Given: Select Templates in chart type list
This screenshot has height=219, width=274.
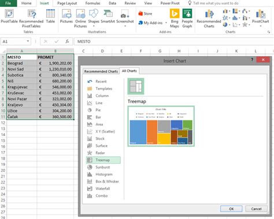Looking at the screenshot, I should [103, 89].
